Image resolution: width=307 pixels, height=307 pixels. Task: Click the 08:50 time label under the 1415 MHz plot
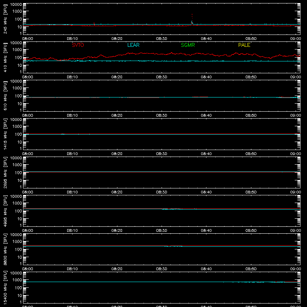point(251,154)
